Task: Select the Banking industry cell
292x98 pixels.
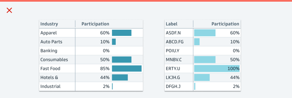Action: coord(57,51)
